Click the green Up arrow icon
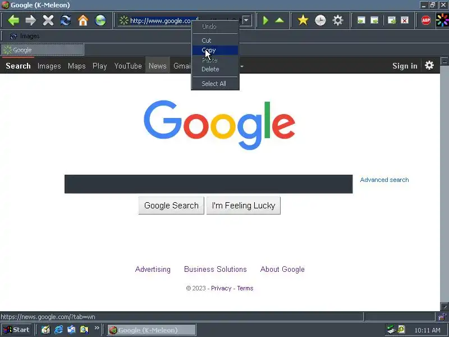 [x=280, y=20]
